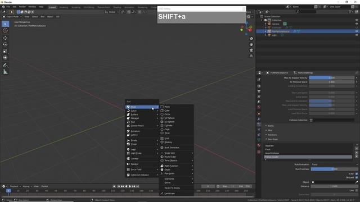Open the File menu
This screenshot has height=202, width=360.
(8, 7)
